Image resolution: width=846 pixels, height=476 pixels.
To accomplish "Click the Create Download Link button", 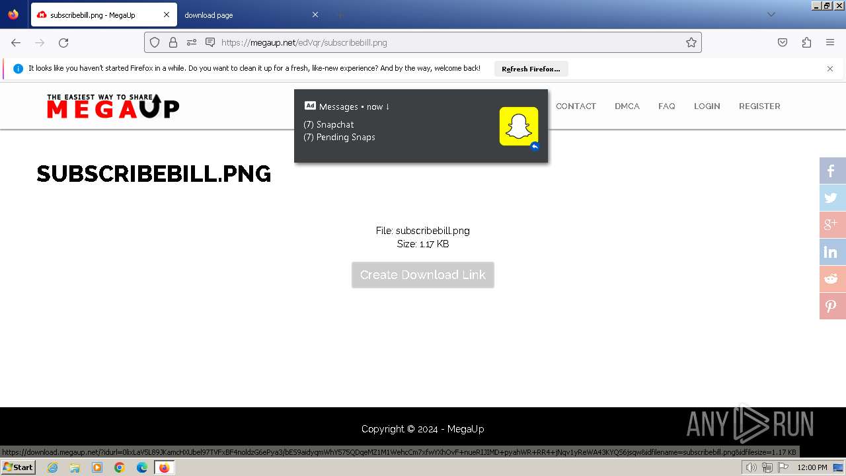I will (x=423, y=275).
